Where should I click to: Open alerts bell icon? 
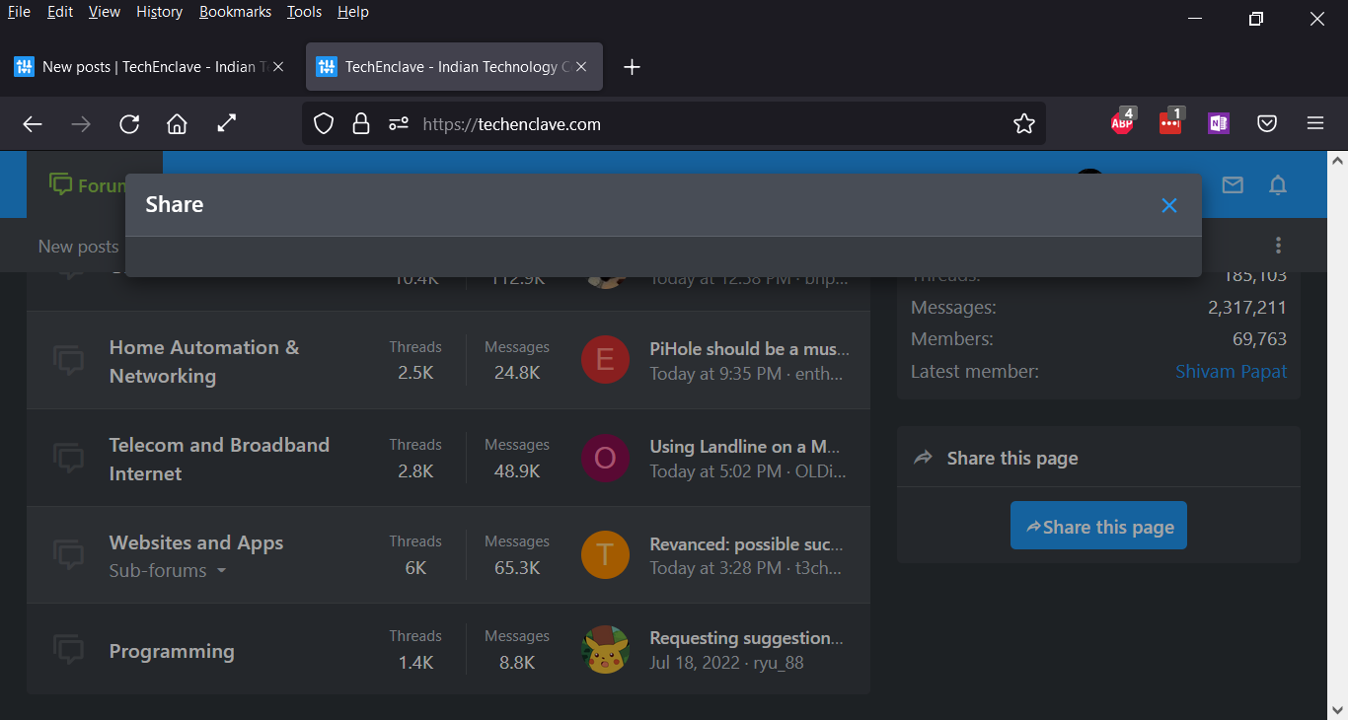1278,184
